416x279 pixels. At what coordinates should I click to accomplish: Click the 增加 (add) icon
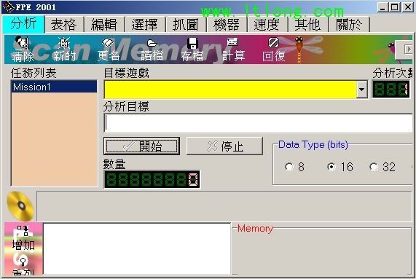click(x=23, y=231)
